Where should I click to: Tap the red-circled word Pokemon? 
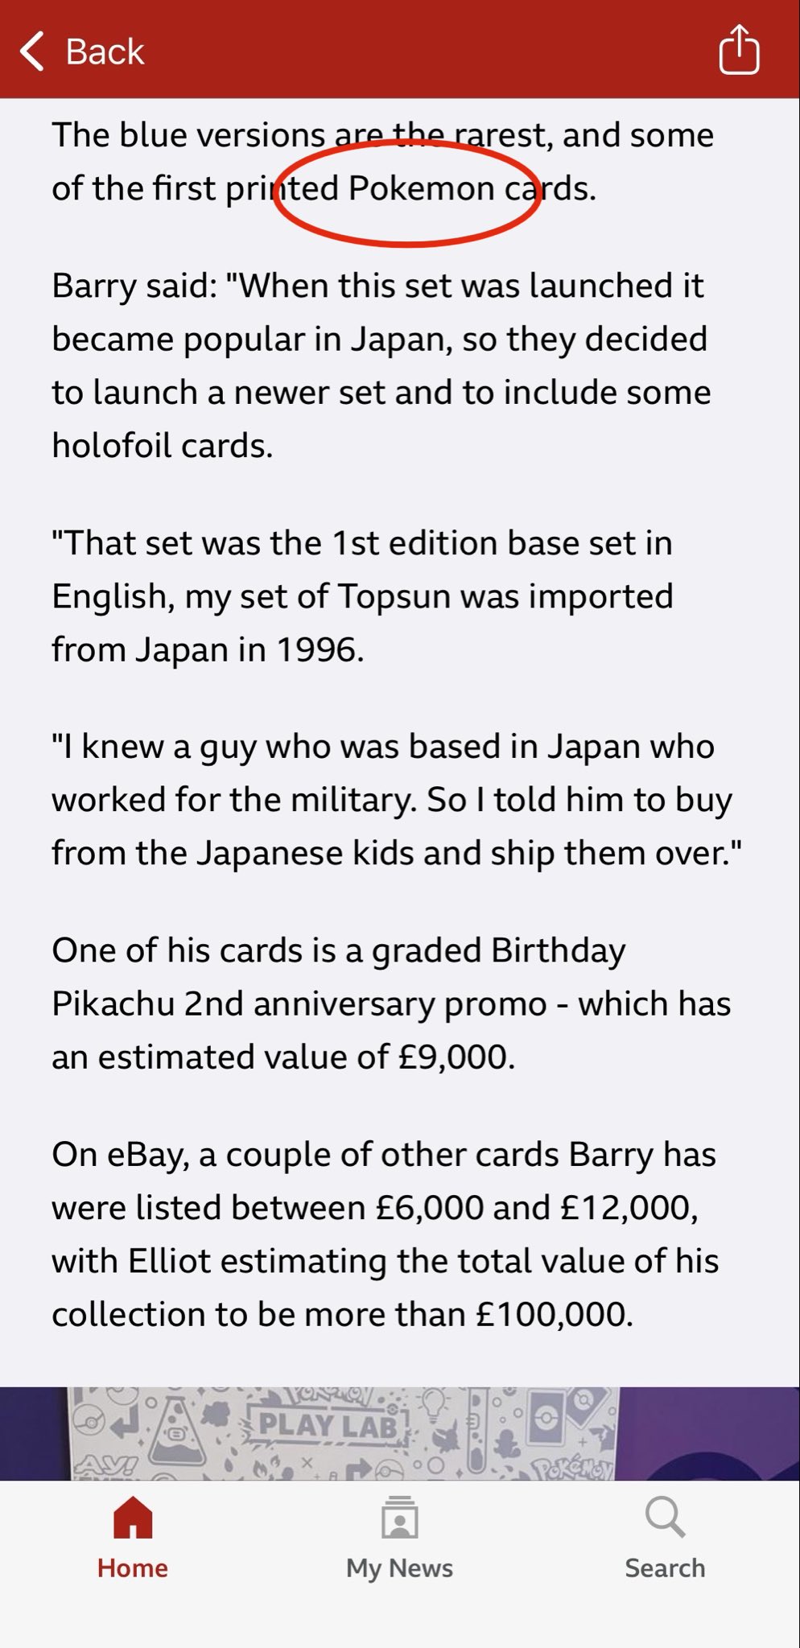pos(421,188)
